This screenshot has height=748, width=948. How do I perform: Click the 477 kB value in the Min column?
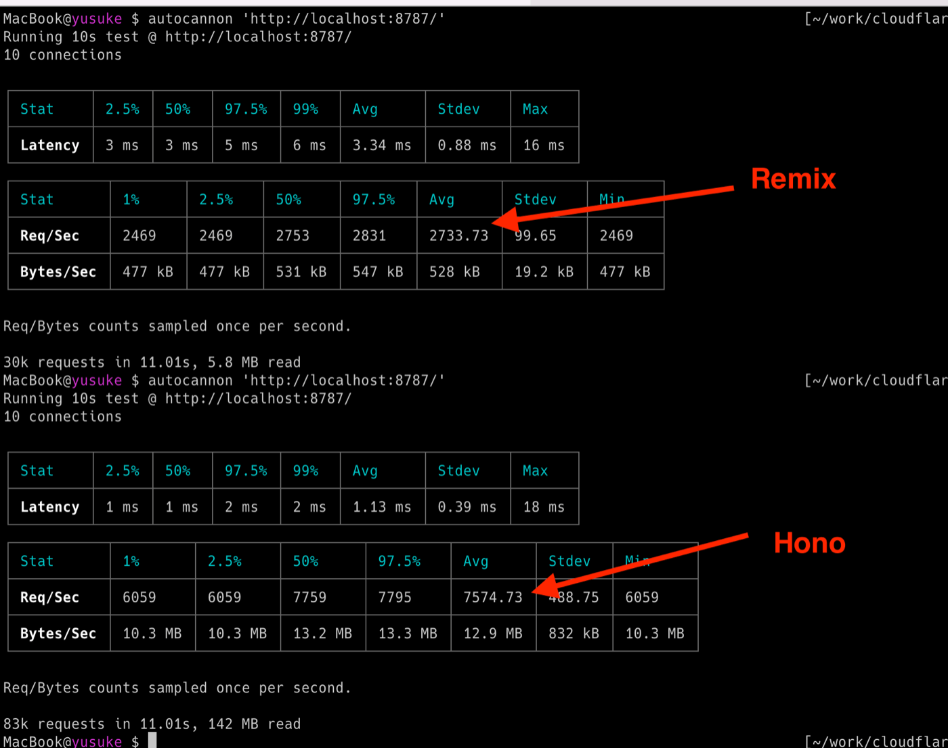pos(625,271)
